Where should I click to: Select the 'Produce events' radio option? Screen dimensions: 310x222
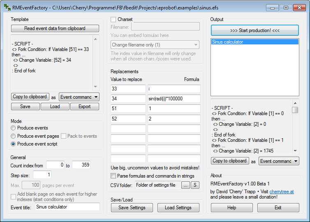[x=14, y=128]
